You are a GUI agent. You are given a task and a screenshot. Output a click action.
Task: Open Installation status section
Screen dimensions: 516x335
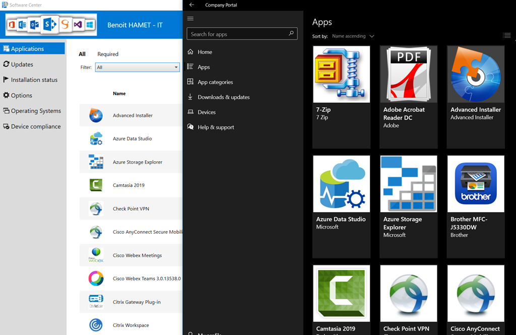click(34, 80)
